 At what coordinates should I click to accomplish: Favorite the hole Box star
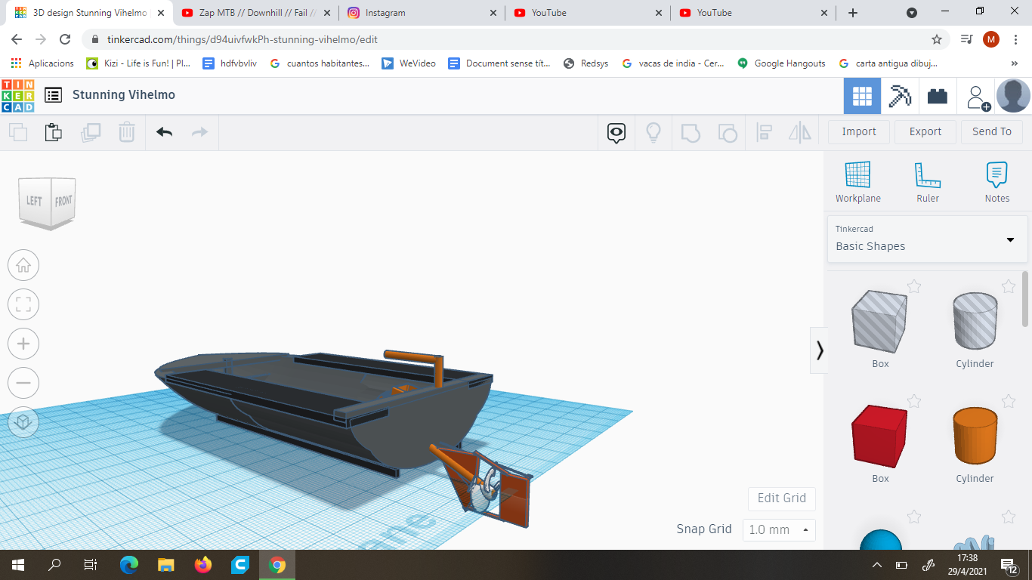(914, 286)
